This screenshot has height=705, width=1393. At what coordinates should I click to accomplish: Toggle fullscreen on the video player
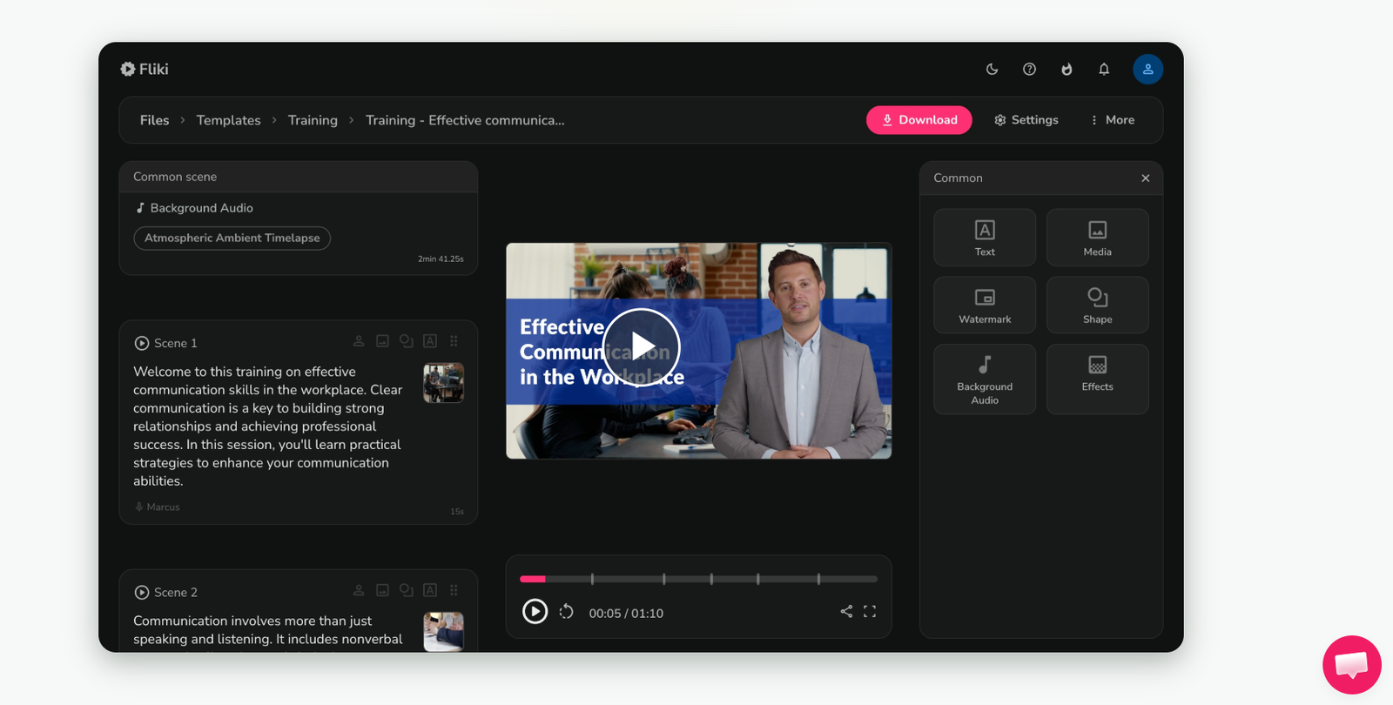pos(870,612)
